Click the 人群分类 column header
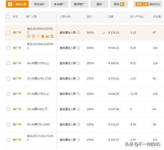This screenshot has width=164, height=150. pyautogui.click(x=65, y=17)
